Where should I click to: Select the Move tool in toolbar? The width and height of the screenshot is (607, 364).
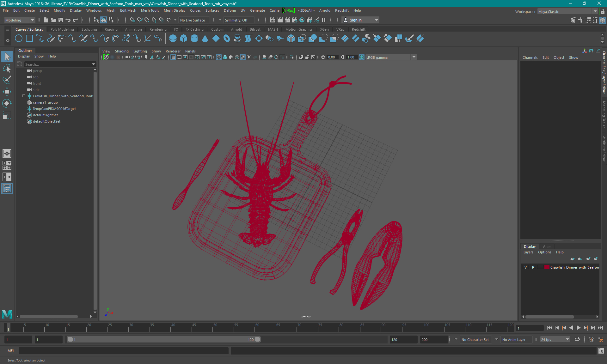click(x=7, y=92)
